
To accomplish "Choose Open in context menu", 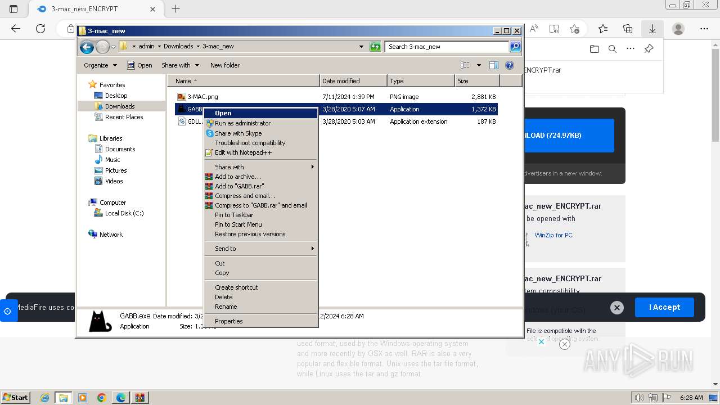I will [x=261, y=113].
